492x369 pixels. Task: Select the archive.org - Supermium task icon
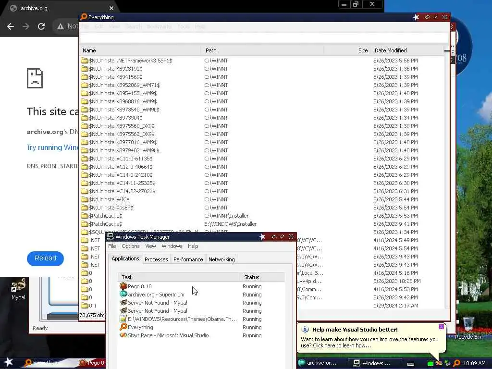click(123, 295)
